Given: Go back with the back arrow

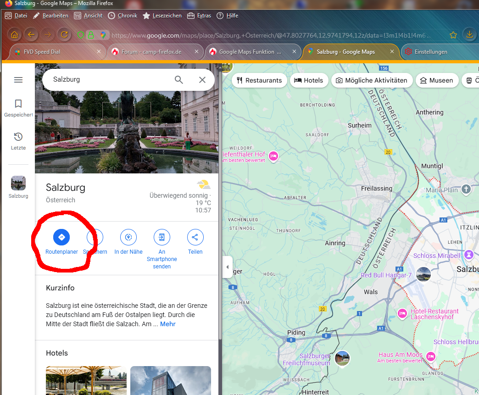Looking at the screenshot, I should (x=31, y=34).
